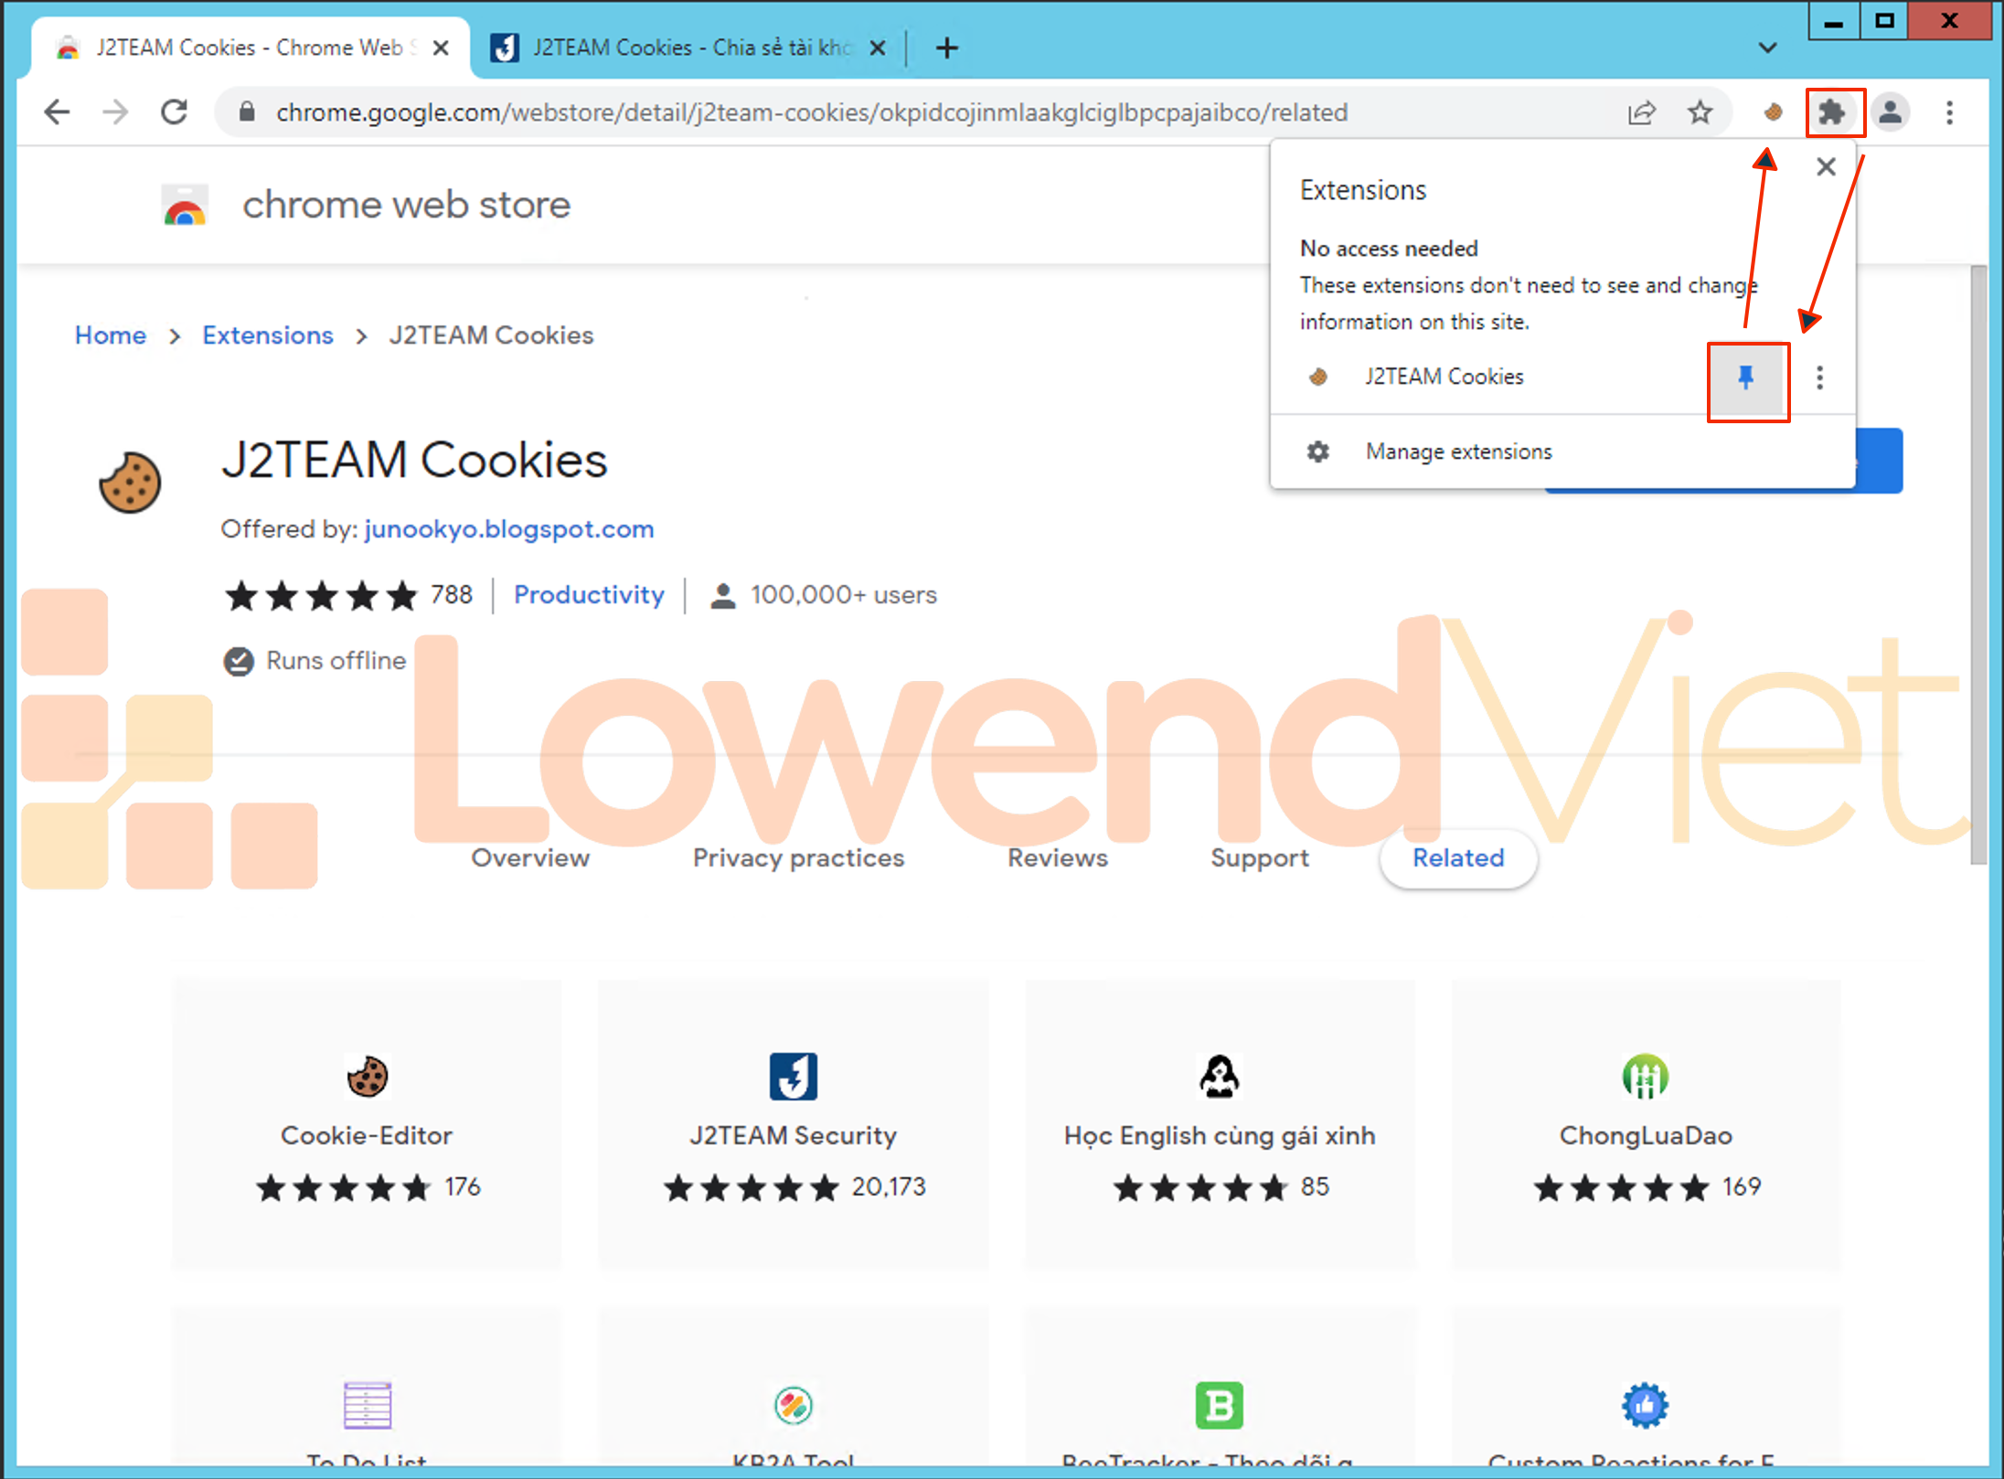Reload the current page
The height and width of the screenshot is (1479, 2004).
click(x=174, y=112)
